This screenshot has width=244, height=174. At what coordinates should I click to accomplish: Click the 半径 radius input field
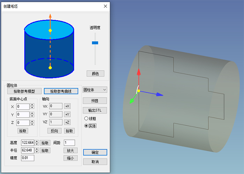click(x=28, y=150)
